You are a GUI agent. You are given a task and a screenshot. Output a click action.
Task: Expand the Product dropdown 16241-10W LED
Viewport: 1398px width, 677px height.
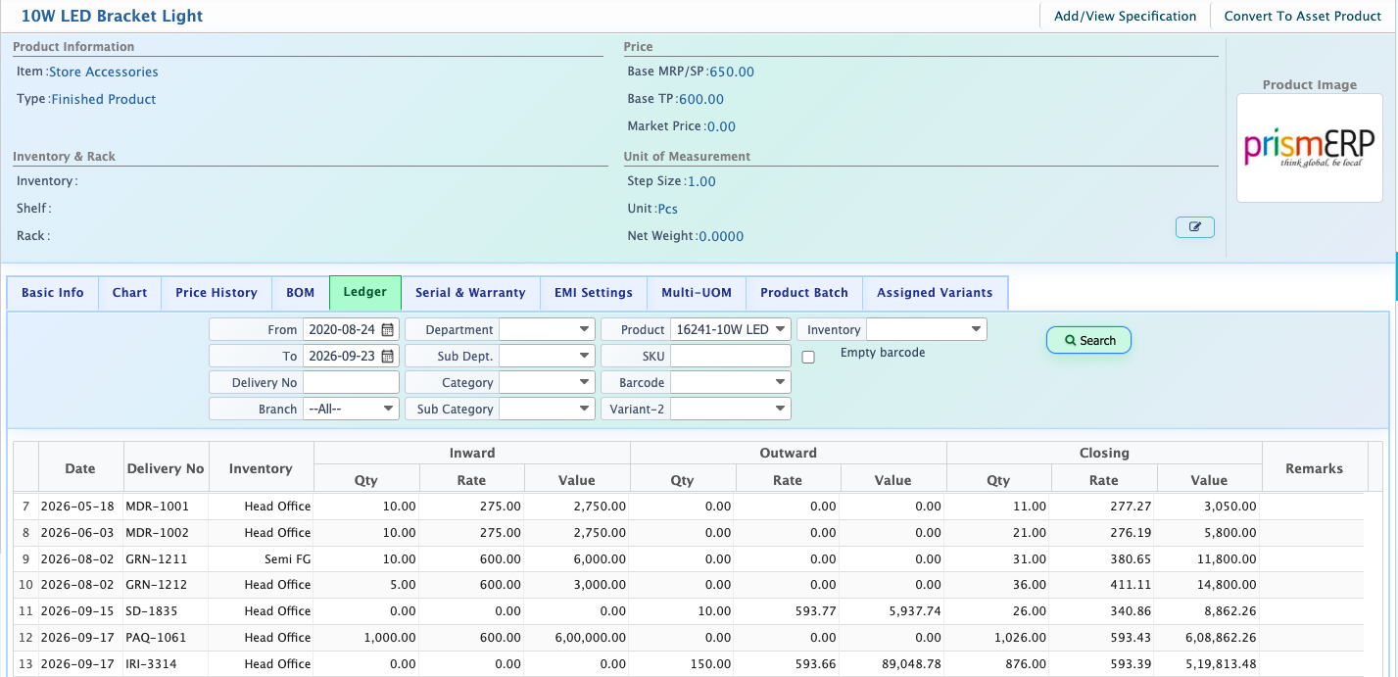click(731, 330)
